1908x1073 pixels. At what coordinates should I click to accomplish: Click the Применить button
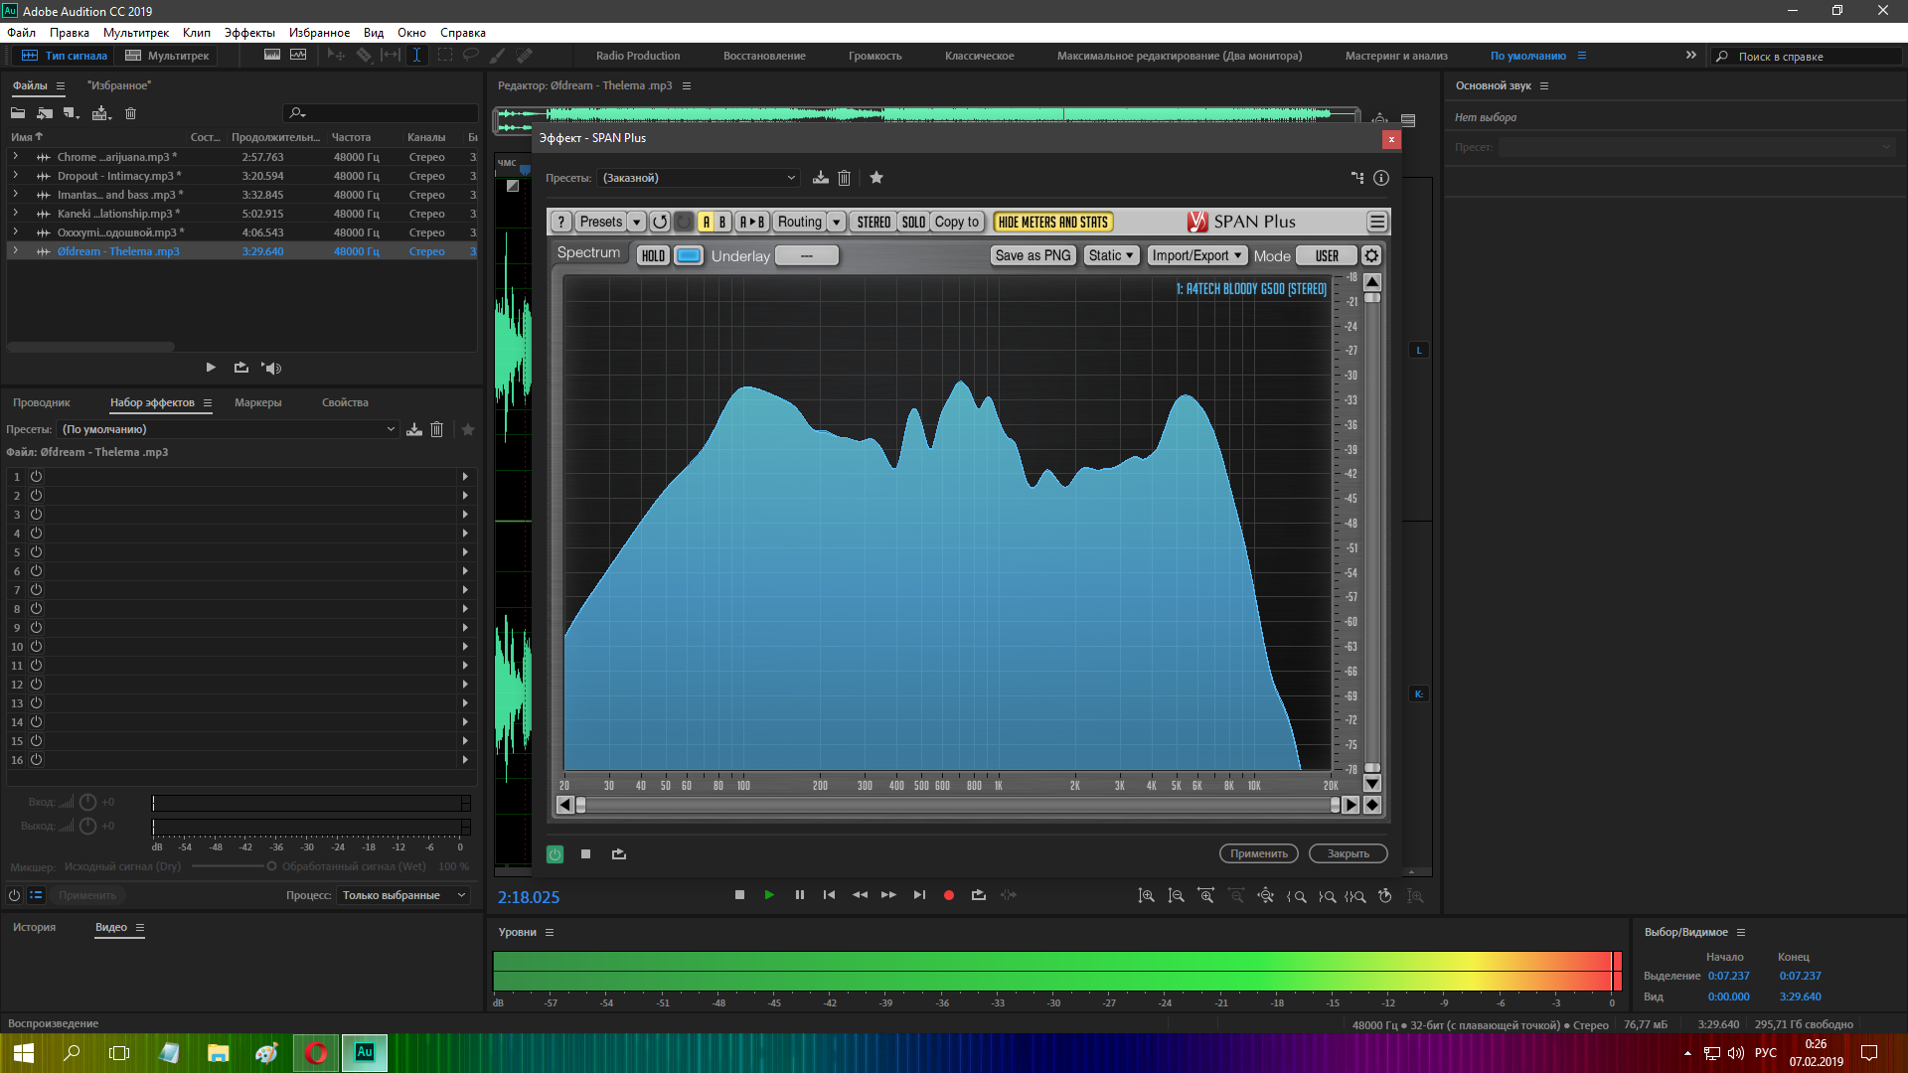click(1258, 853)
